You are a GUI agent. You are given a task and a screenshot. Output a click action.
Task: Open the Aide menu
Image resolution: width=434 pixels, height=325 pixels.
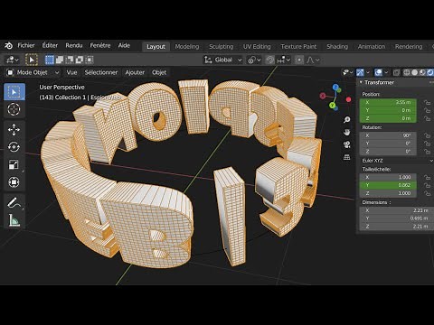[124, 45]
